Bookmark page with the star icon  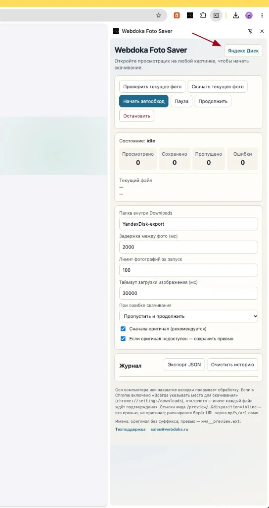[158, 15]
